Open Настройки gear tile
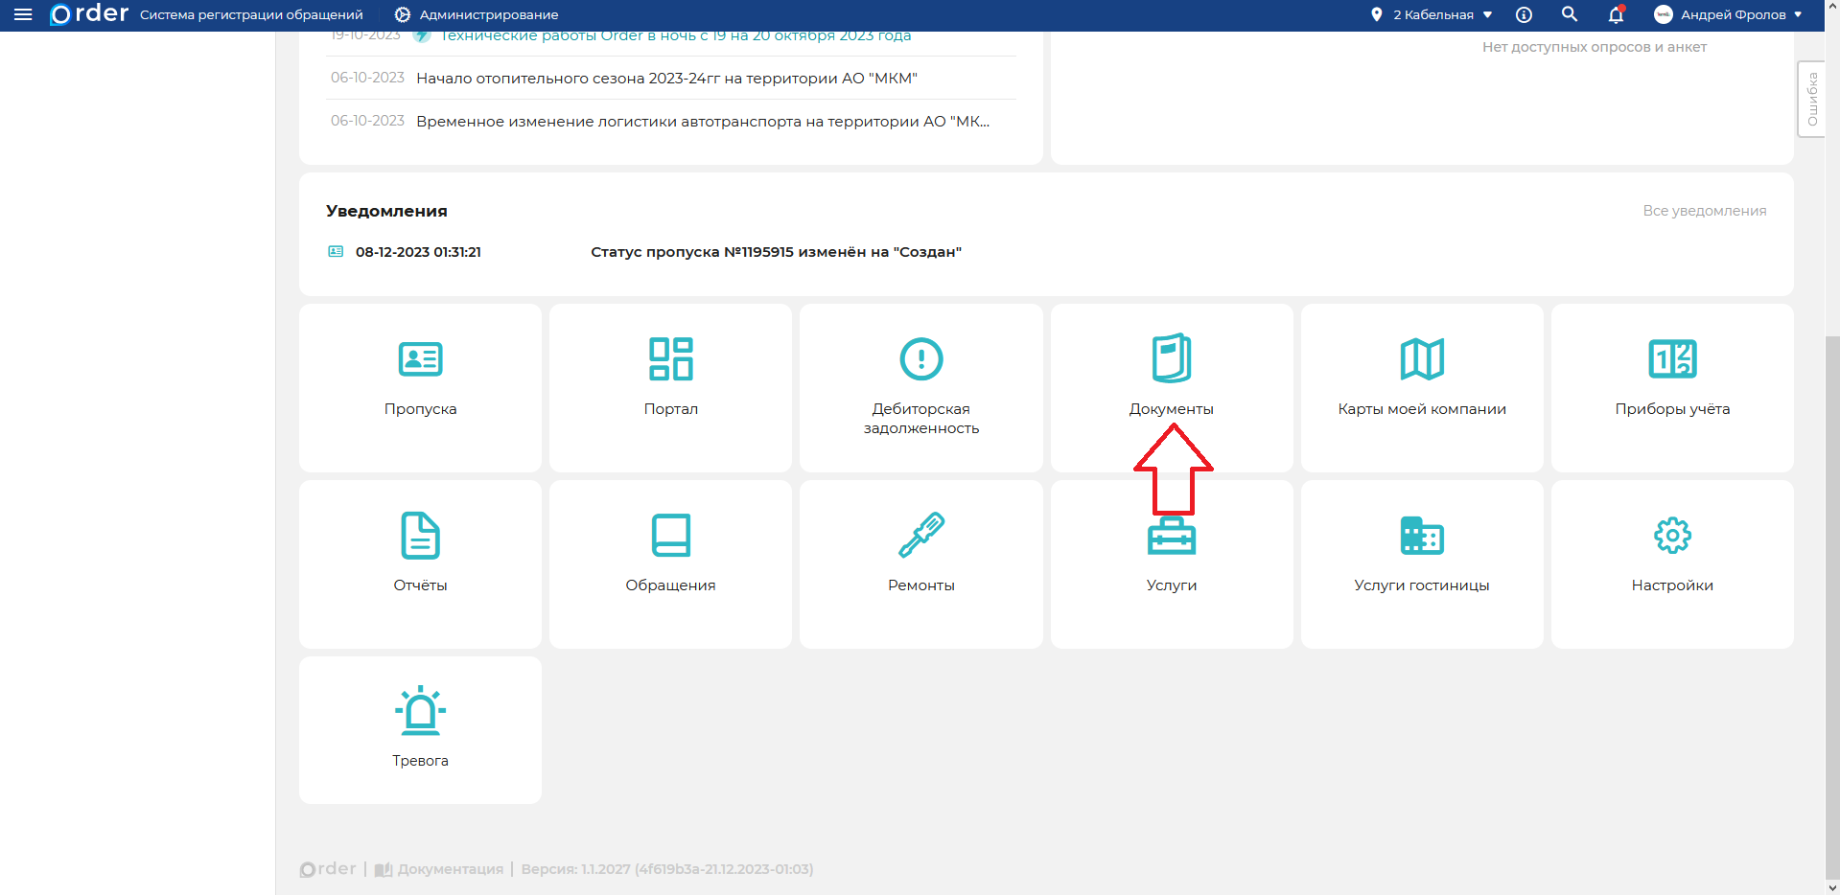The width and height of the screenshot is (1840, 895). click(x=1671, y=562)
